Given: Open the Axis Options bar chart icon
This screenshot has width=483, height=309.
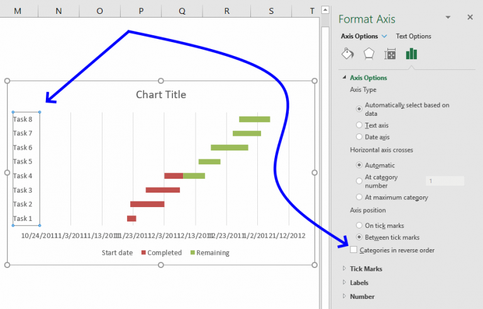Looking at the screenshot, I should 411,54.
